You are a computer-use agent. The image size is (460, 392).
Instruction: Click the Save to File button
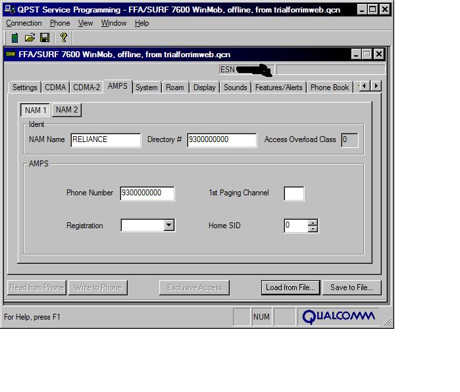tap(351, 287)
